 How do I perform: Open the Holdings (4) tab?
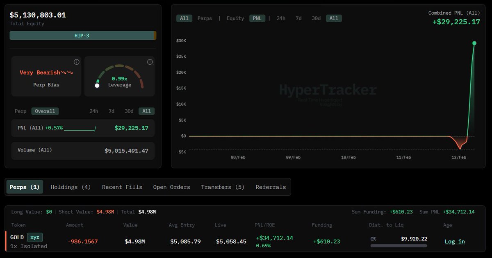[x=71, y=187]
